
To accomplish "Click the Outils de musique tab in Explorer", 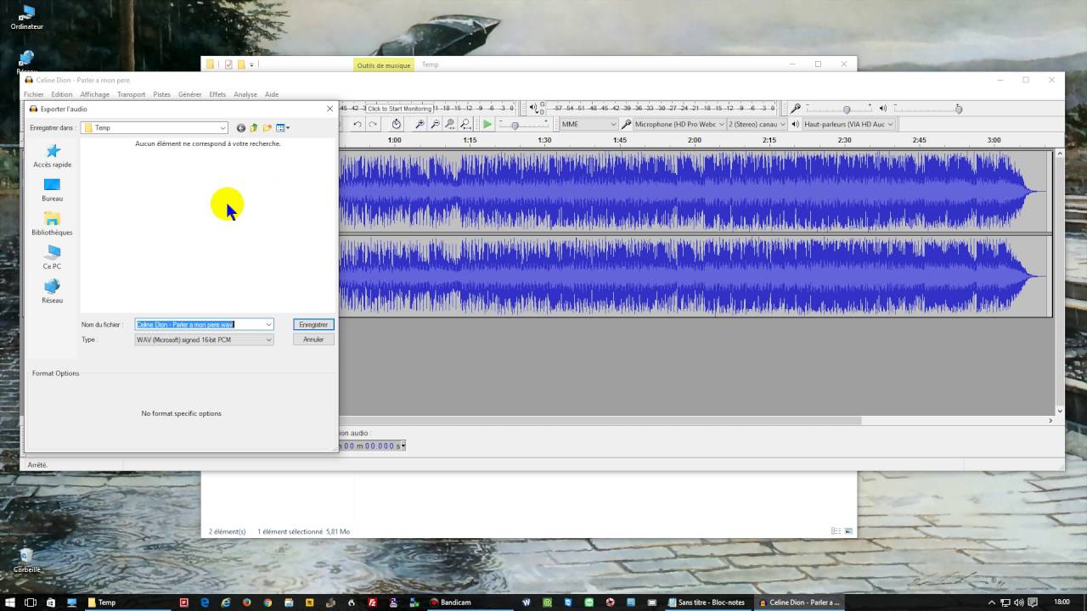I will [x=384, y=65].
